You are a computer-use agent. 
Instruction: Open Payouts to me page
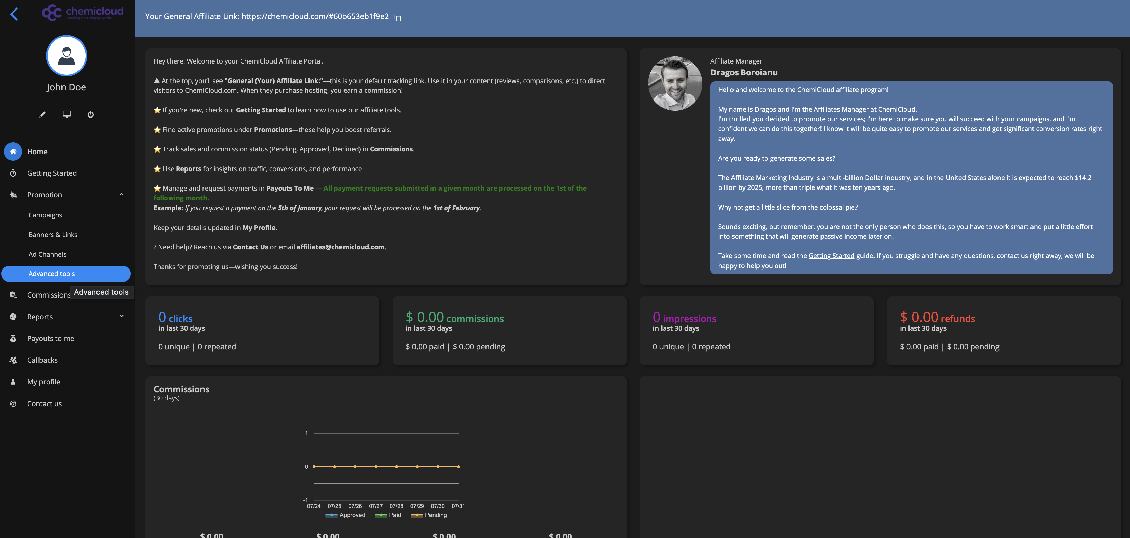[x=50, y=338]
